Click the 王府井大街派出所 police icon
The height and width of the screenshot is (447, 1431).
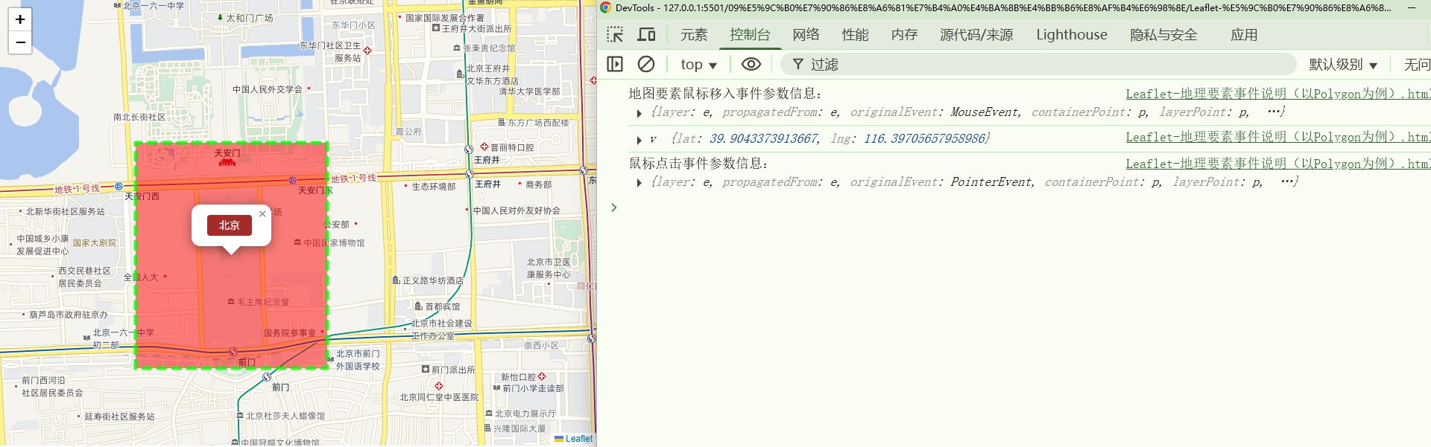tap(436, 28)
